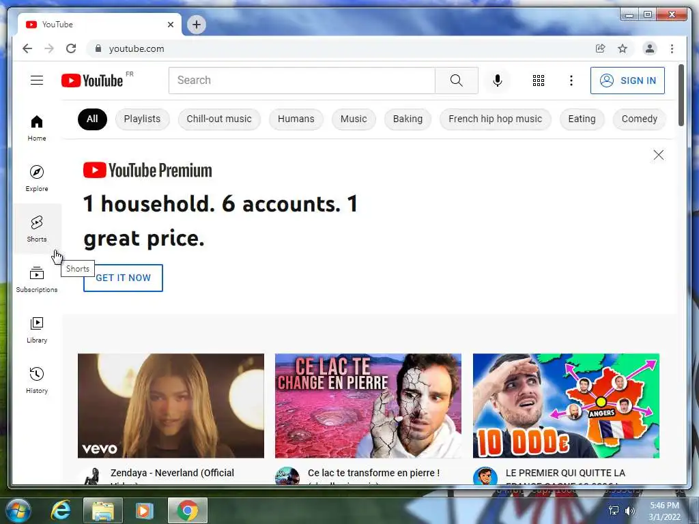Start voice search with microphone icon
This screenshot has width=699, height=524.
pos(498,81)
